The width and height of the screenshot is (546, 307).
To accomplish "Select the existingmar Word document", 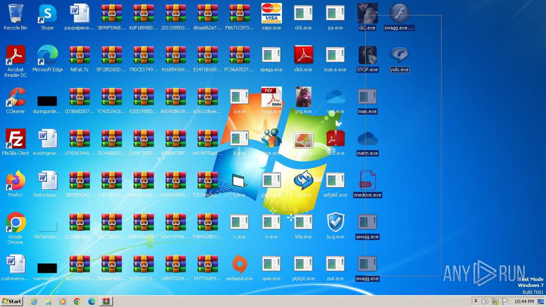I will (47, 142).
